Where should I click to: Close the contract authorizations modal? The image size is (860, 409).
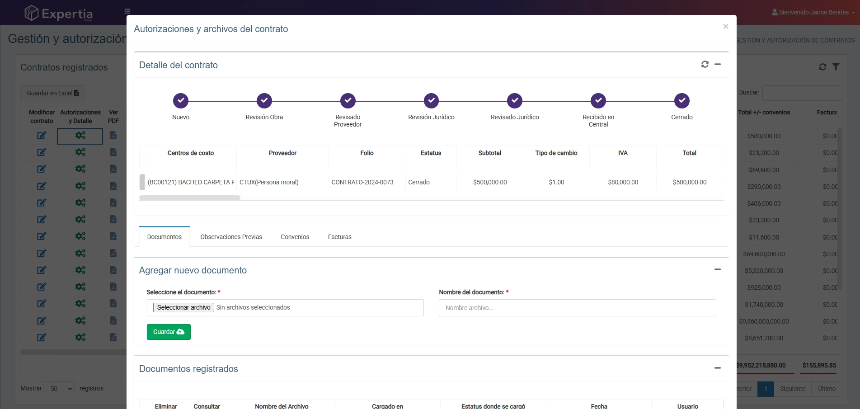point(725,27)
